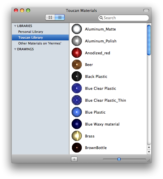Collapse the DRAWINGS disclosure triangle

15,49
